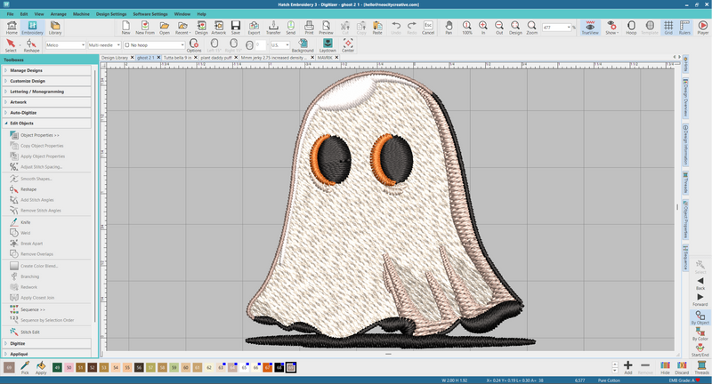Open the stitch Player
The height and width of the screenshot is (384, 712).
702,28
